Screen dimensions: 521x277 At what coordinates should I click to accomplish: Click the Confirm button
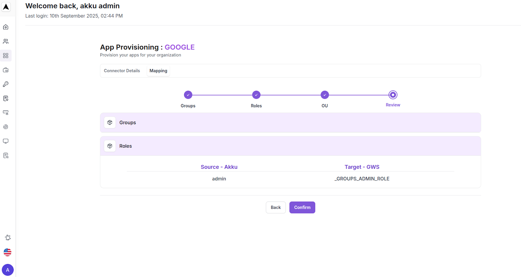tap(302, 207)
